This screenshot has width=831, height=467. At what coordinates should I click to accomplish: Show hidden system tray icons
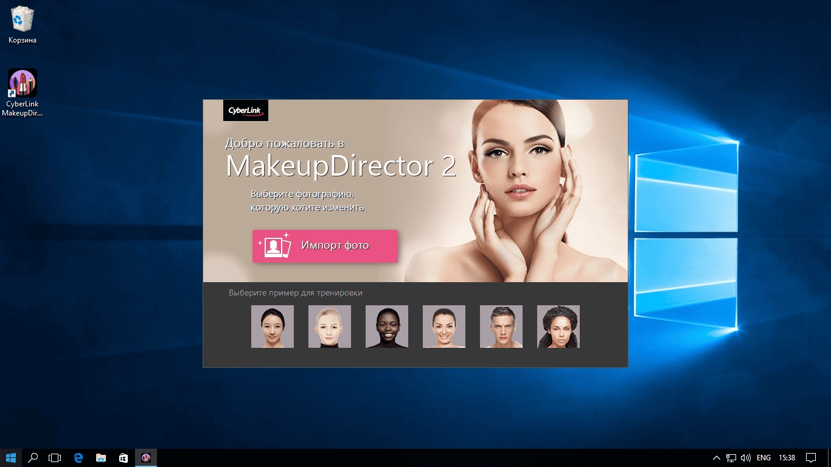coord(717,458)
